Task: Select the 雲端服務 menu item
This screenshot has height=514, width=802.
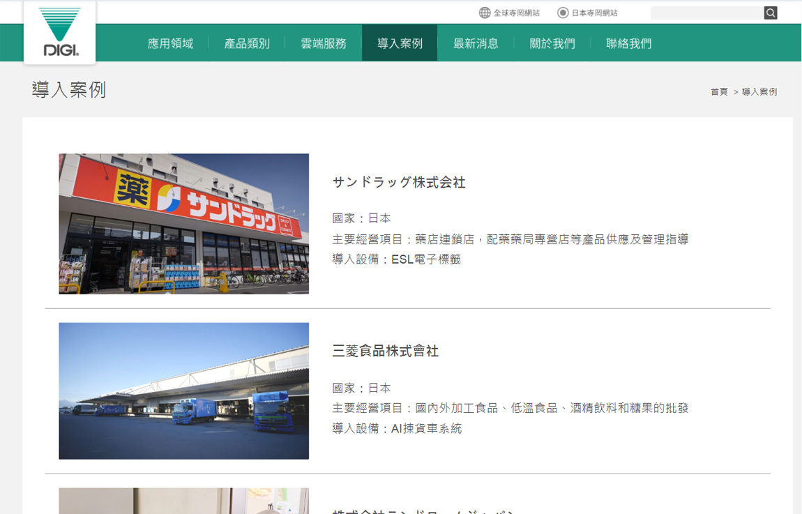Action: (324, 43)
